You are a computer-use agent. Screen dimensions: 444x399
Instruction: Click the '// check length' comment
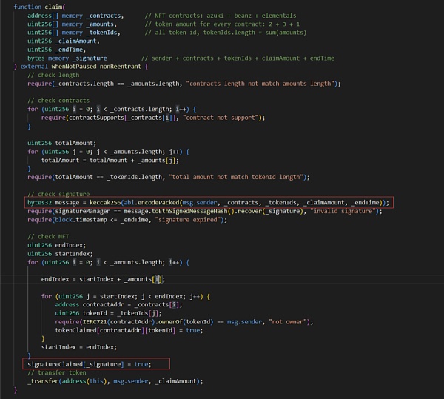pos(50,75)
